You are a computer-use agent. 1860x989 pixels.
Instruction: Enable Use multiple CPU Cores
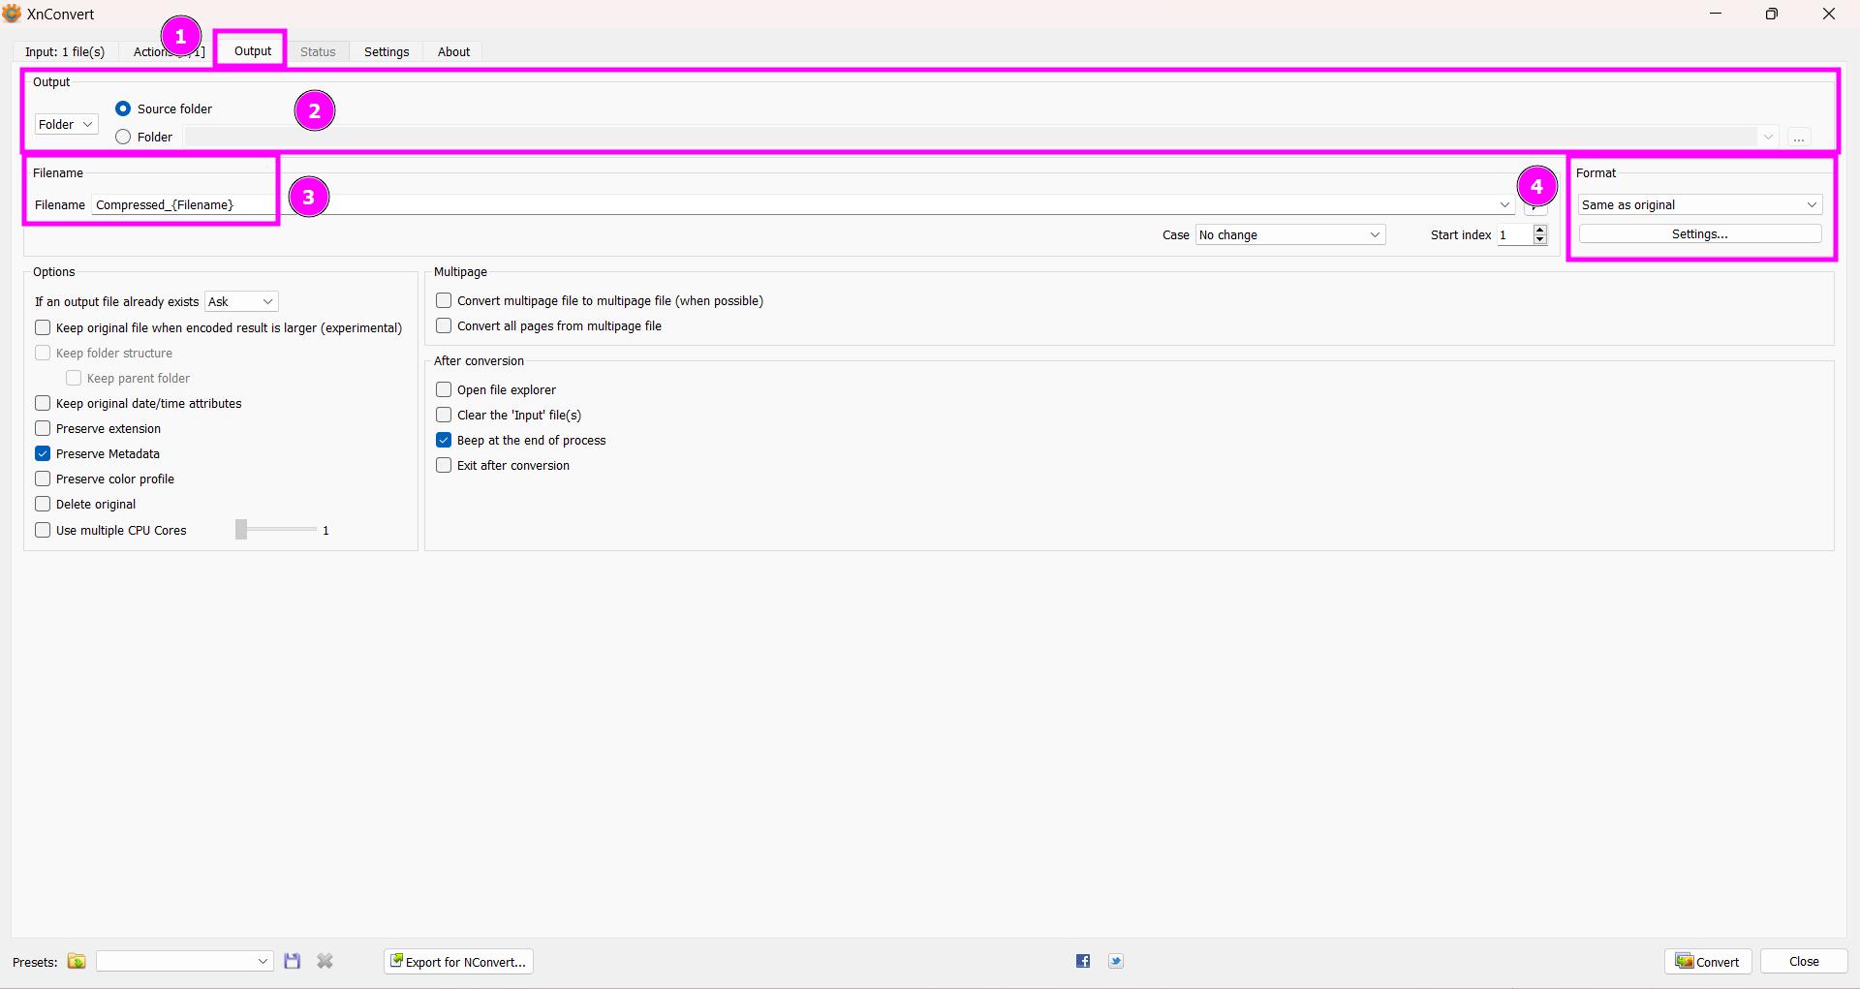(43, 530)
